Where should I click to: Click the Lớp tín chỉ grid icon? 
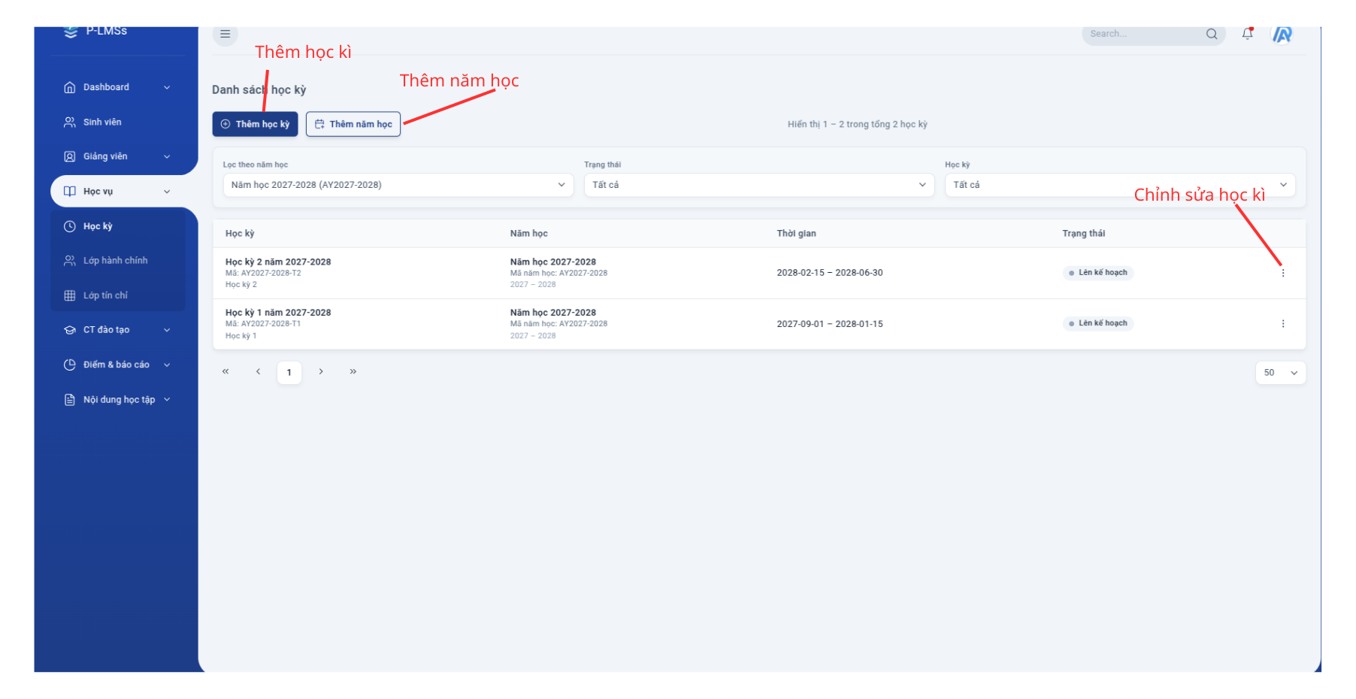(70, 295)
